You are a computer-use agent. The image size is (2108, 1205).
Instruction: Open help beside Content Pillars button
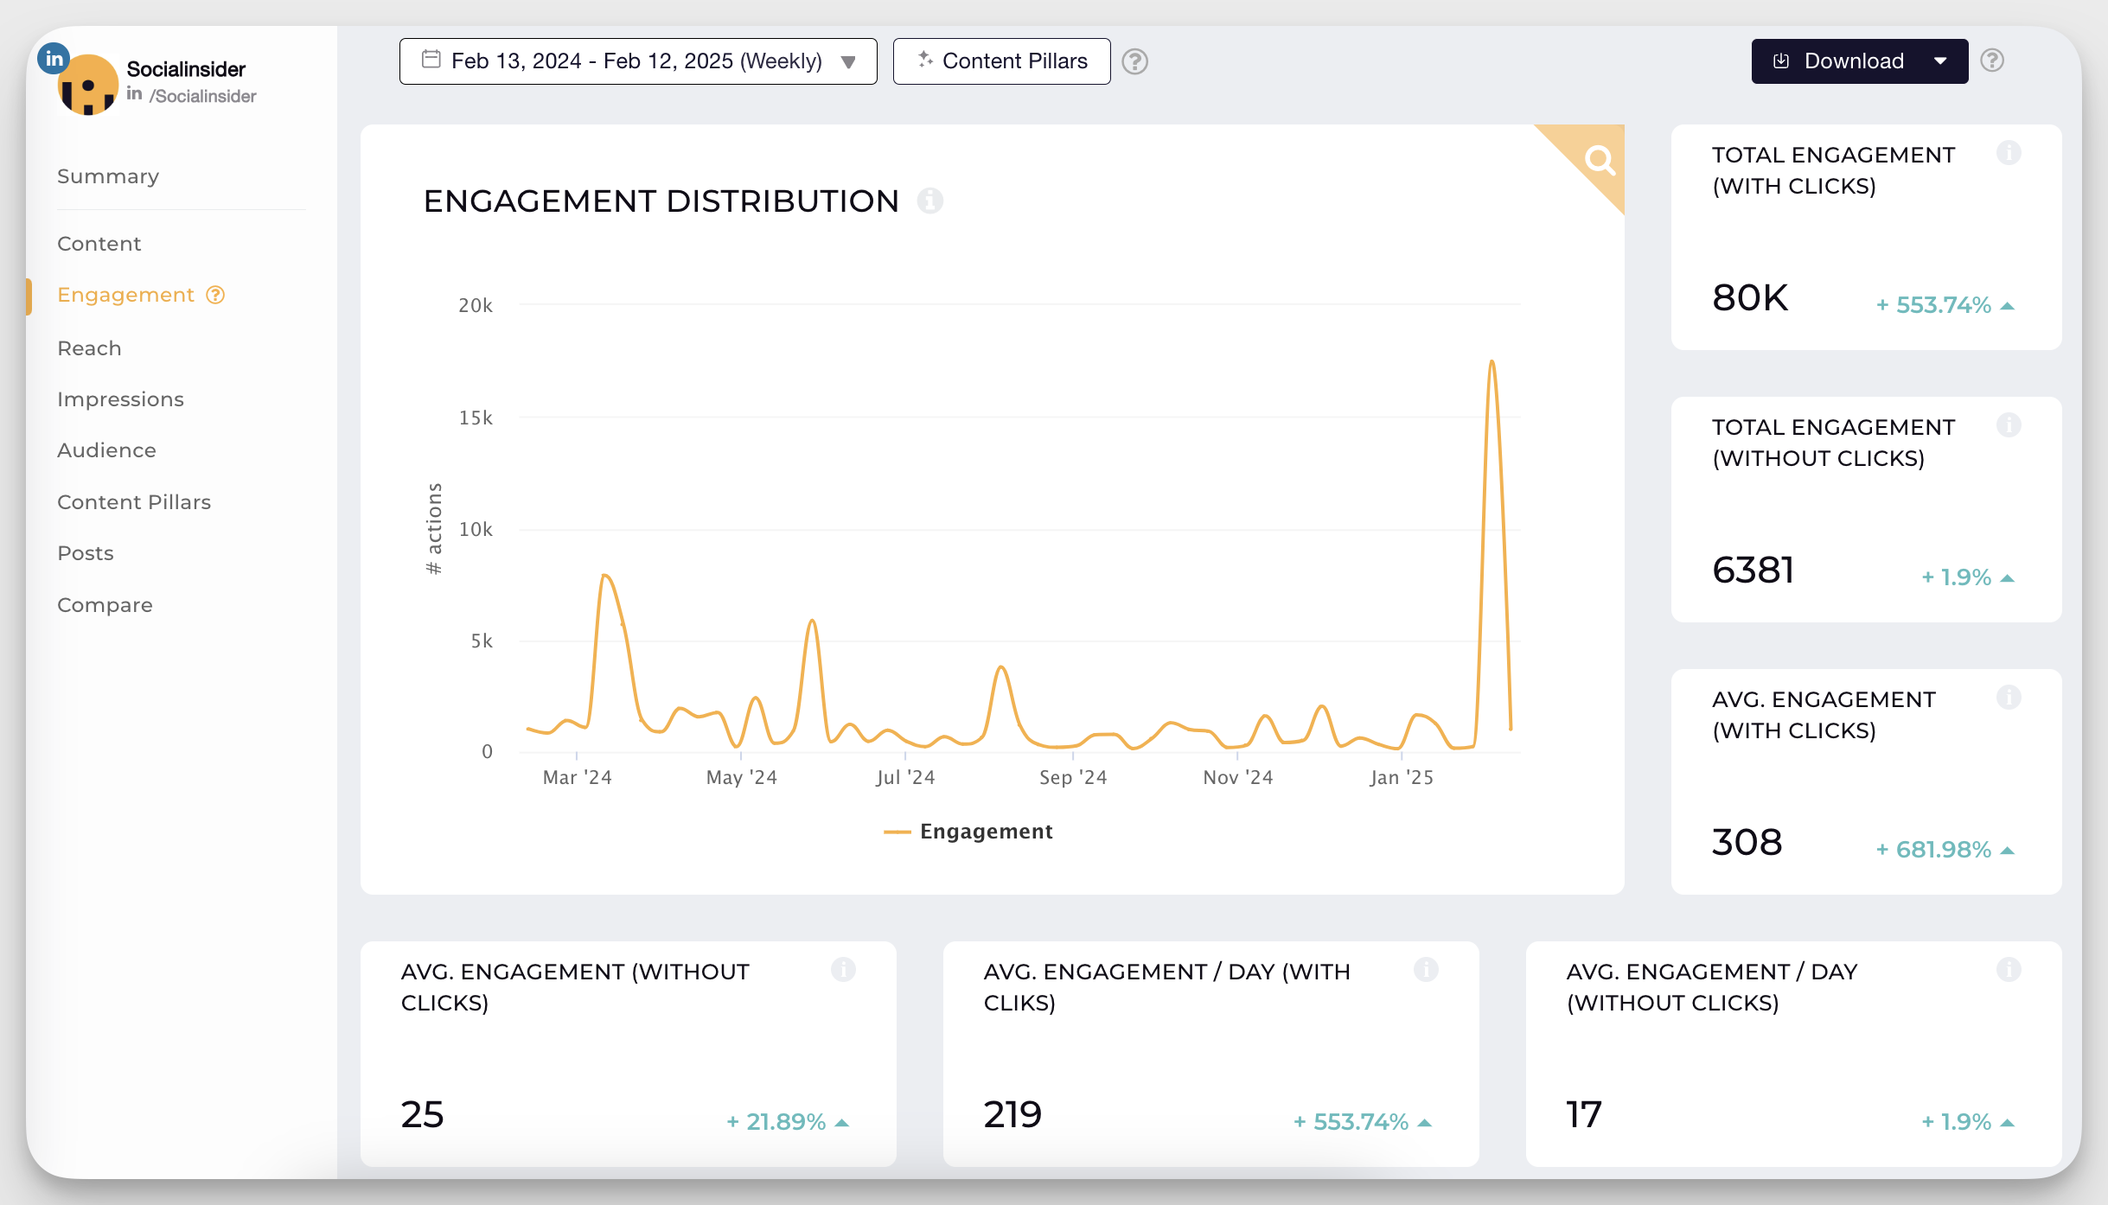coord(1134,61)
